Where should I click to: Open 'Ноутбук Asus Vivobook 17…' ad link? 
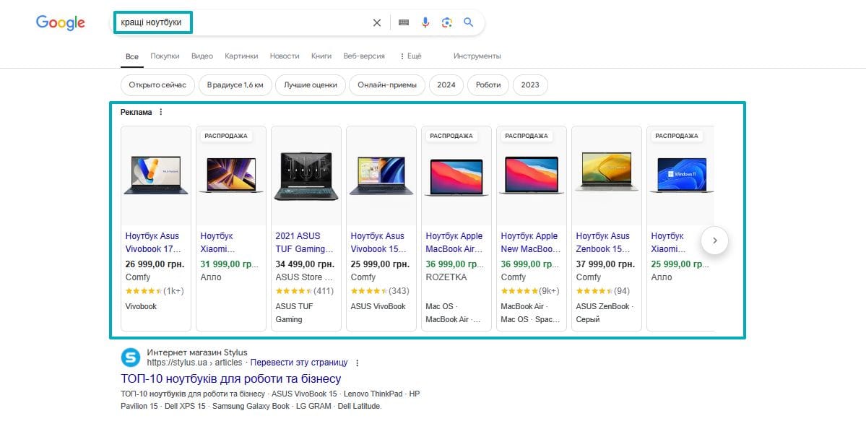pos(154,243)
